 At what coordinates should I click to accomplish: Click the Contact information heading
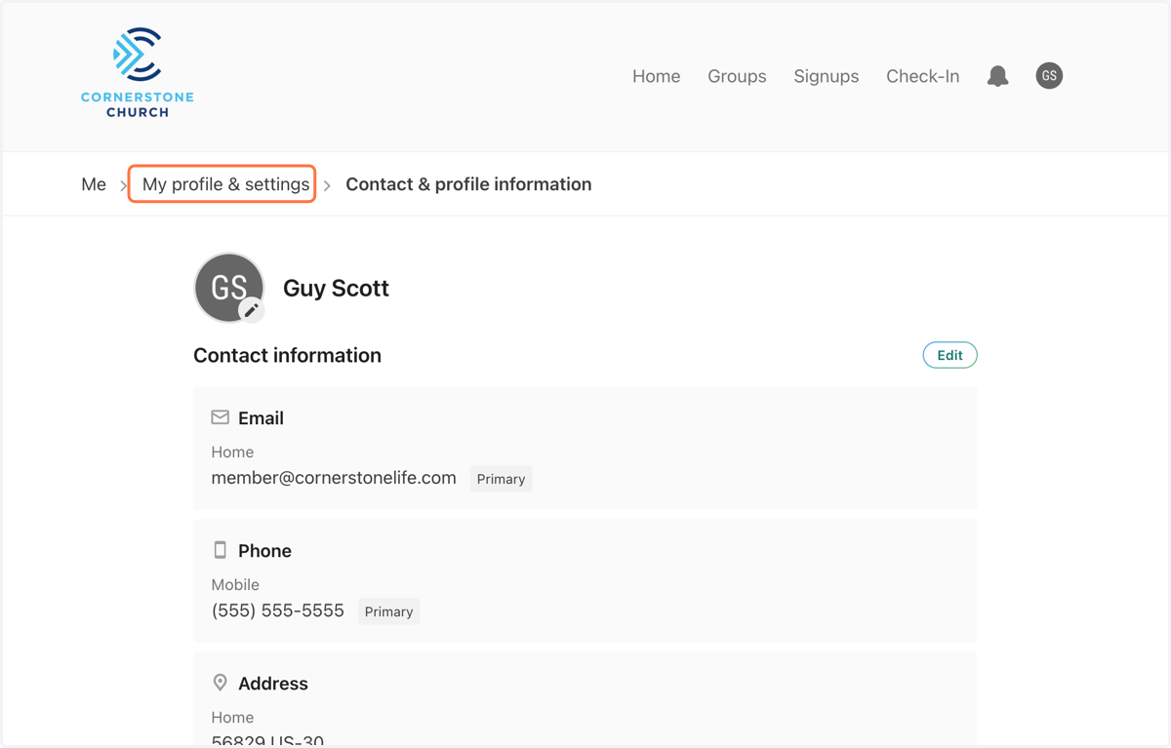[x=287, y=355]
